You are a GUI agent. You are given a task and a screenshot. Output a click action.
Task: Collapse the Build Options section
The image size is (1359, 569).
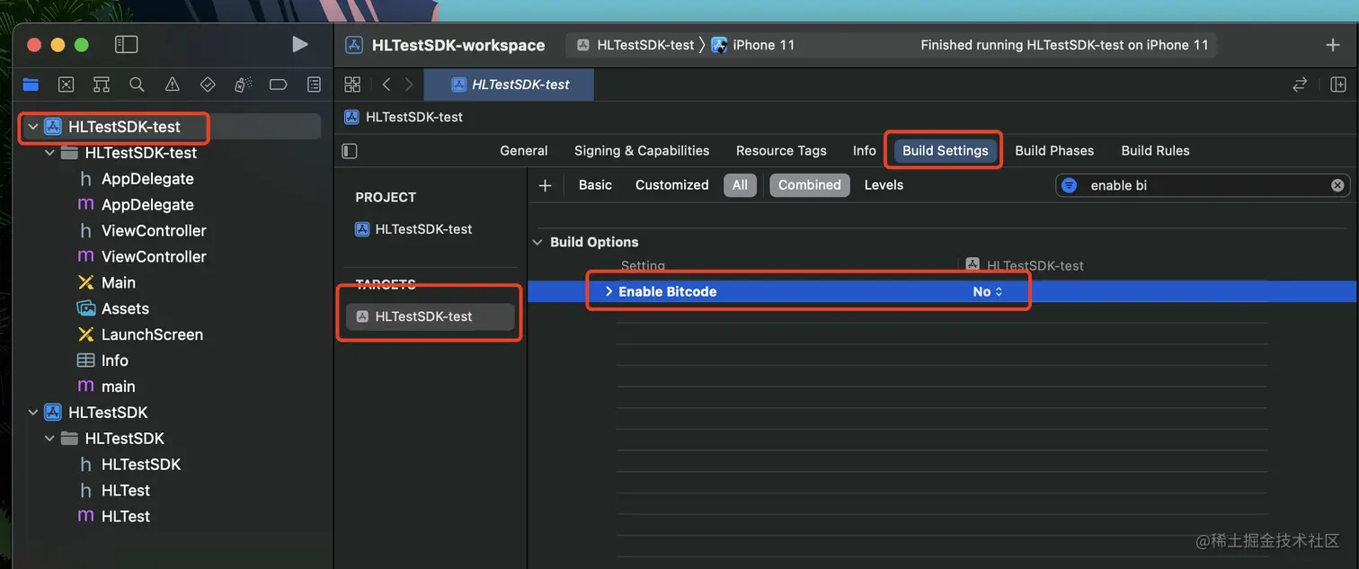click(x=538, y=243)
